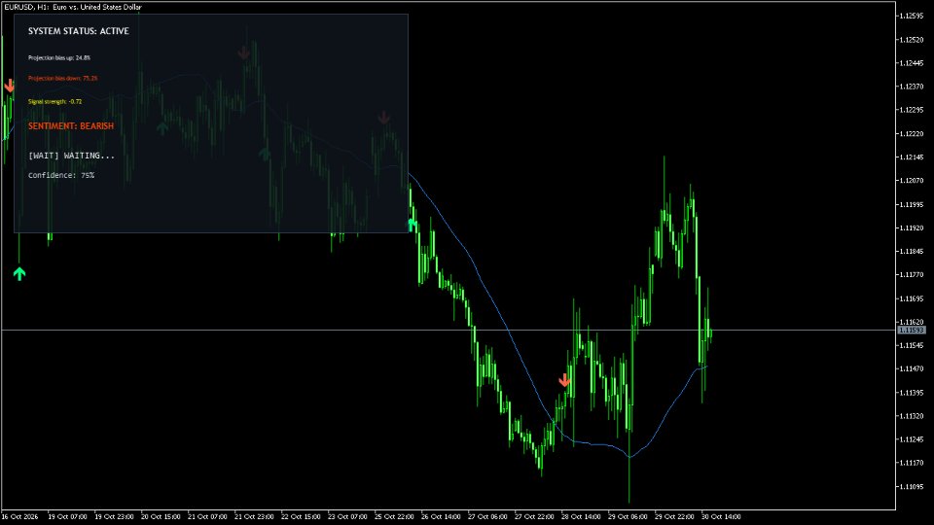Click the 23 Oct 07:00 time label
This screenshot has width=934, height=525.
[347, 516]
